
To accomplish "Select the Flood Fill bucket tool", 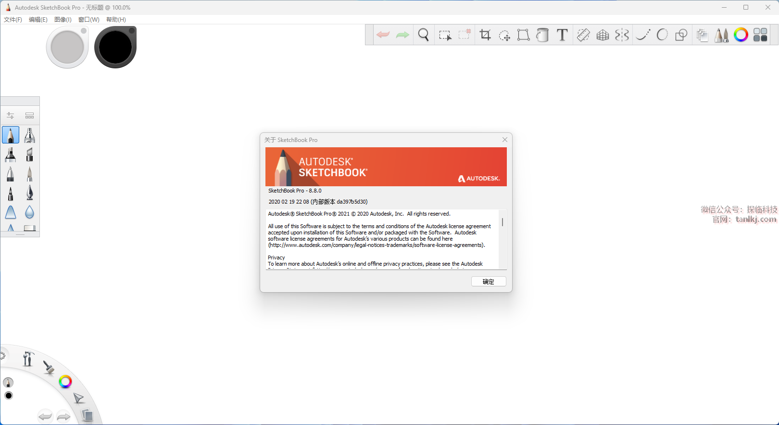I will point(542,35).
